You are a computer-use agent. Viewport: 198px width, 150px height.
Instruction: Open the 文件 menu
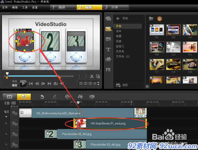click(x=5, y=7)
